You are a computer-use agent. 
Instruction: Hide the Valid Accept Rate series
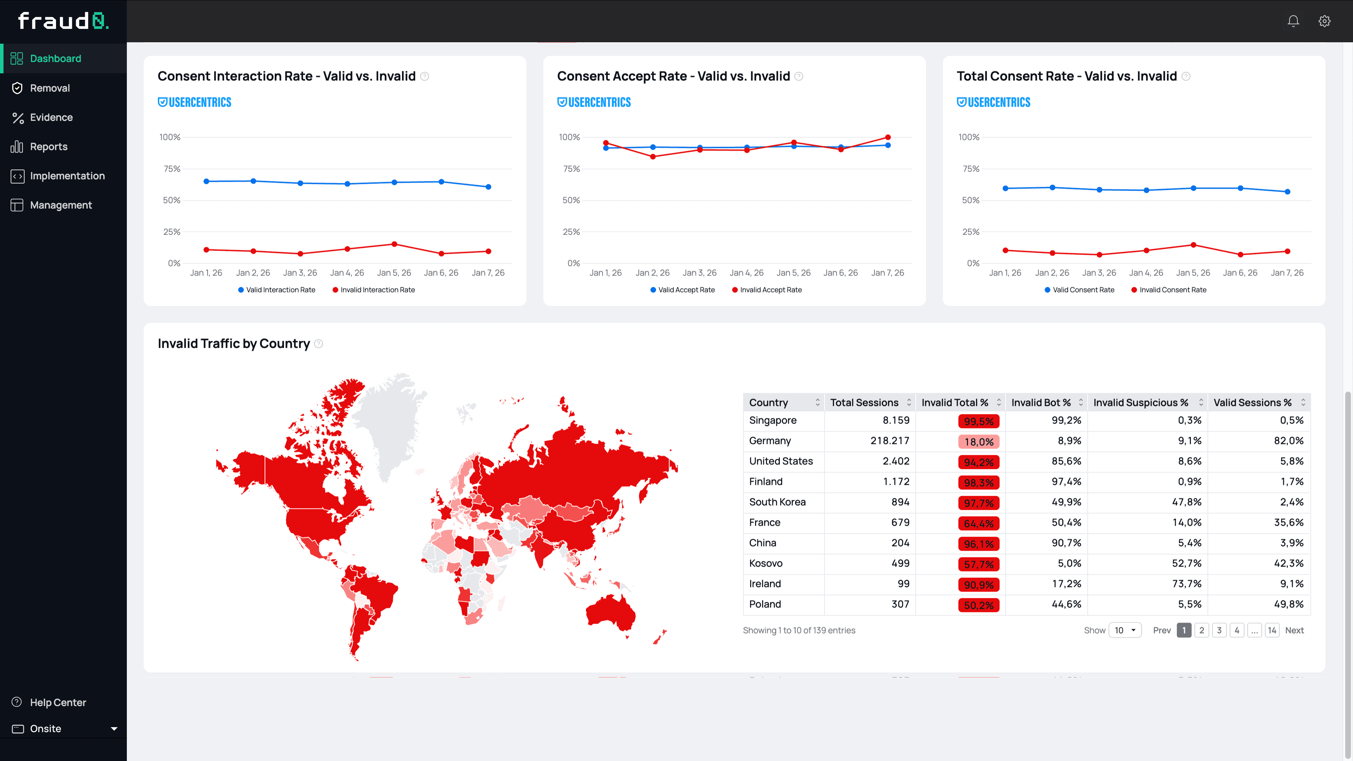coord(682,289)
